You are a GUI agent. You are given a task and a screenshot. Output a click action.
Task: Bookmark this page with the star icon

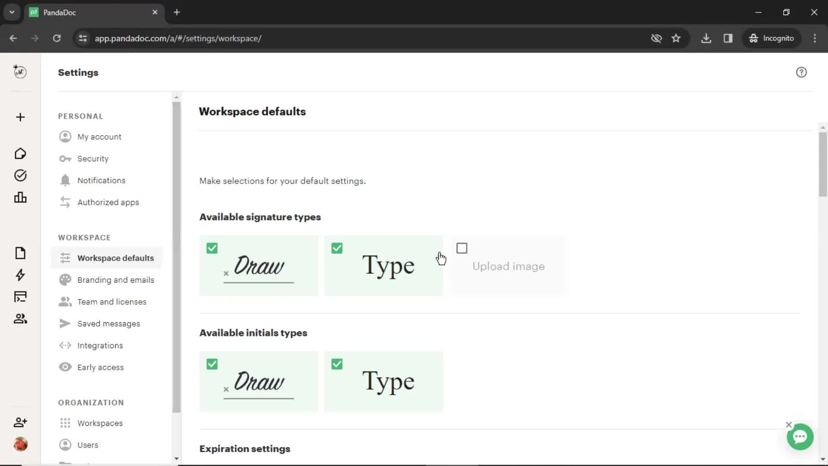tap(676, 38)
